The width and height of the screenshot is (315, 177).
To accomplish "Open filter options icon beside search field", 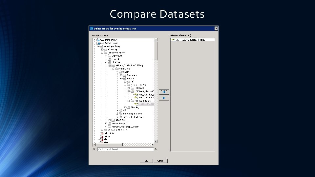I will [x=156, y=149].
